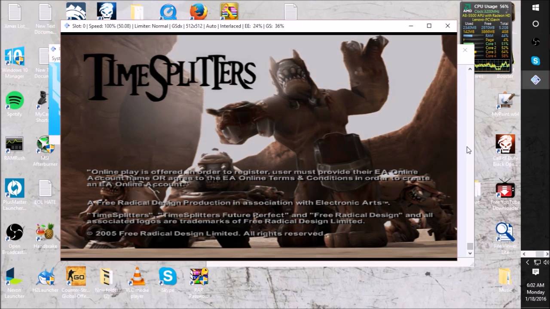Screen dimensions: 550x309
Task: Select the gear-logo desktop shortcut at top
Action: tap(76, 11)
